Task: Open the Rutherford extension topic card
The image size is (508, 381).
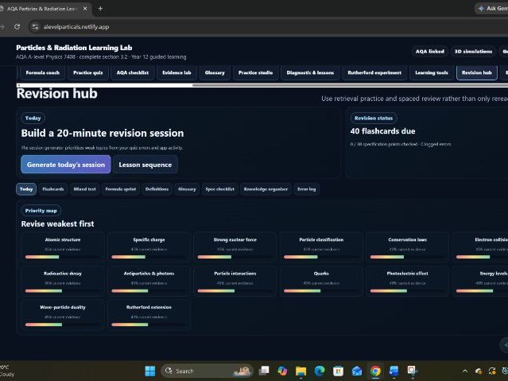Action: [149, 314]
